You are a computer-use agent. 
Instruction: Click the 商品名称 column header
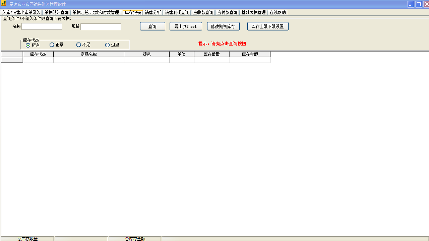(x=88, y=54)
